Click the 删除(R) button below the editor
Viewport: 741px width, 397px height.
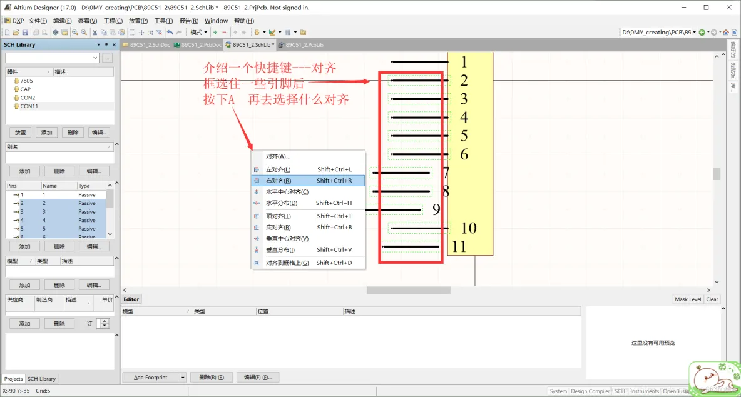(212, 377)
